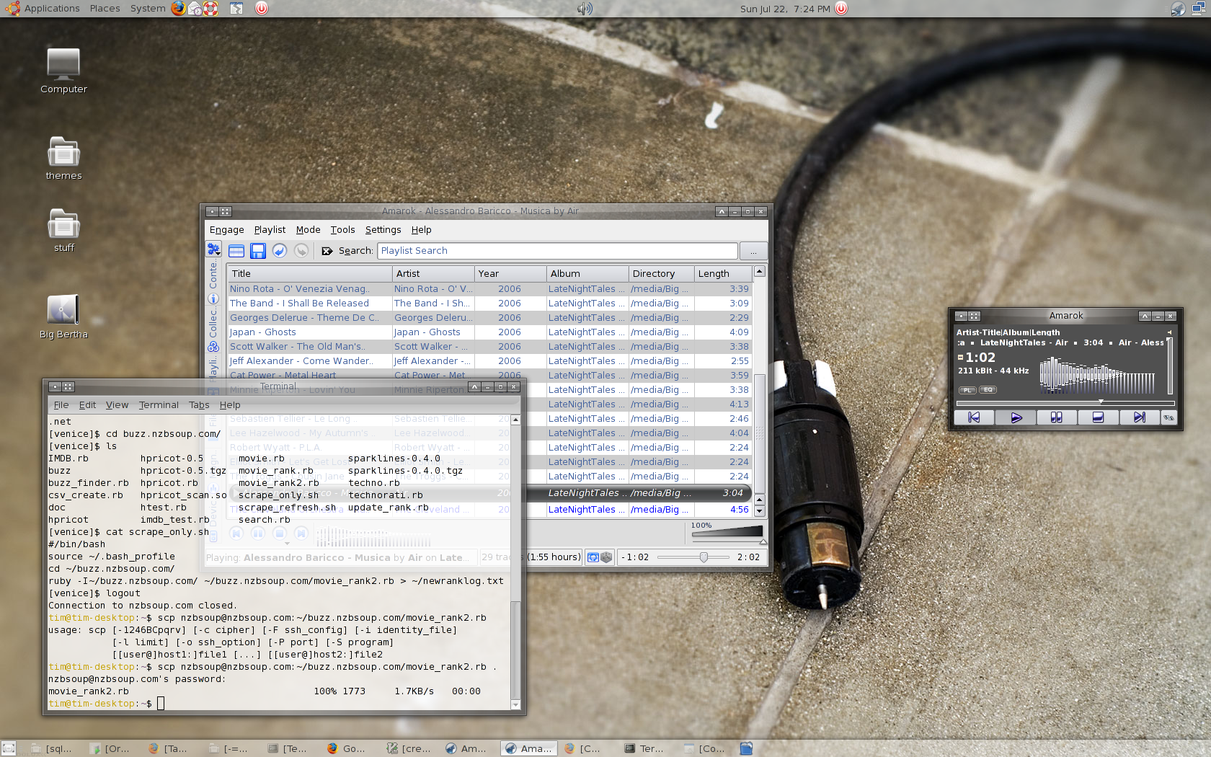This screenshot has height=757, width=1211.
Task: Open the Tools menu in Amarok
Action: (343, 230)
